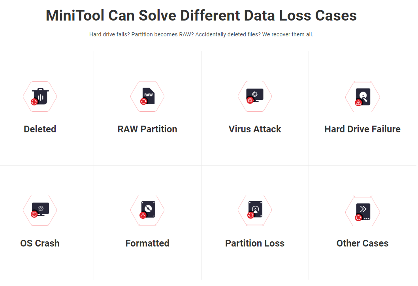Image resolution: width=418 pixels, height=286 pixels.
Task: Open the Deleted data loss case
Action: 40,129
